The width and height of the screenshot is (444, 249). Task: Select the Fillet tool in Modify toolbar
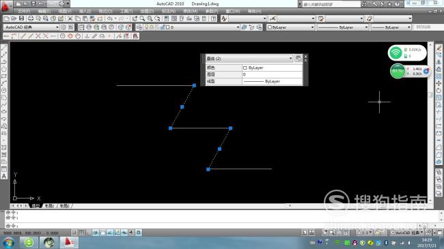[439, 155]
